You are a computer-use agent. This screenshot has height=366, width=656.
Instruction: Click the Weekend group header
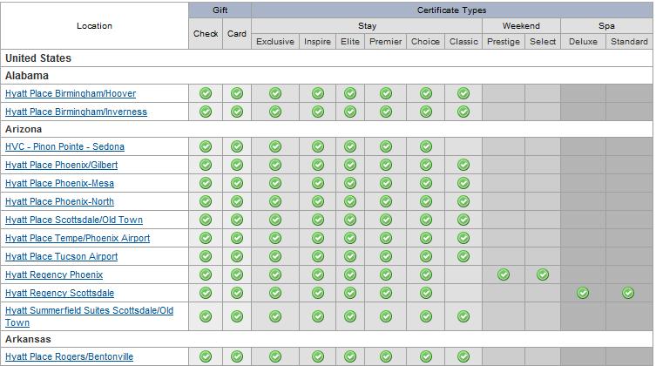click(x=521, y=26)
